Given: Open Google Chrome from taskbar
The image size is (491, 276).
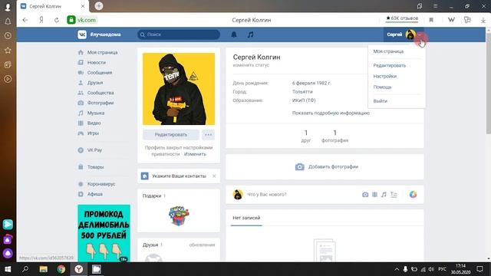Looking at the screenshot, I should [x=61, y=269].
